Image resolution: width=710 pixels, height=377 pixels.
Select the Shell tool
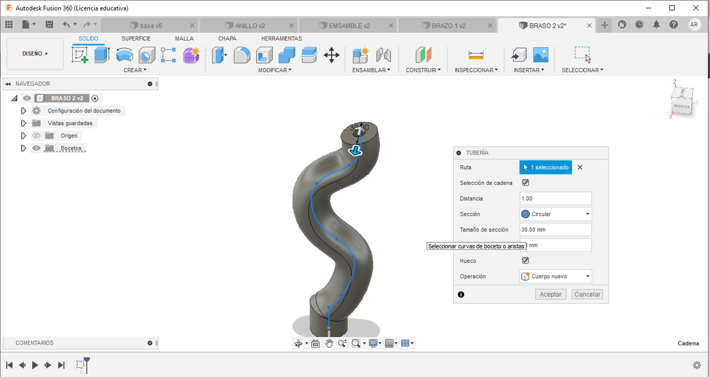264,55
